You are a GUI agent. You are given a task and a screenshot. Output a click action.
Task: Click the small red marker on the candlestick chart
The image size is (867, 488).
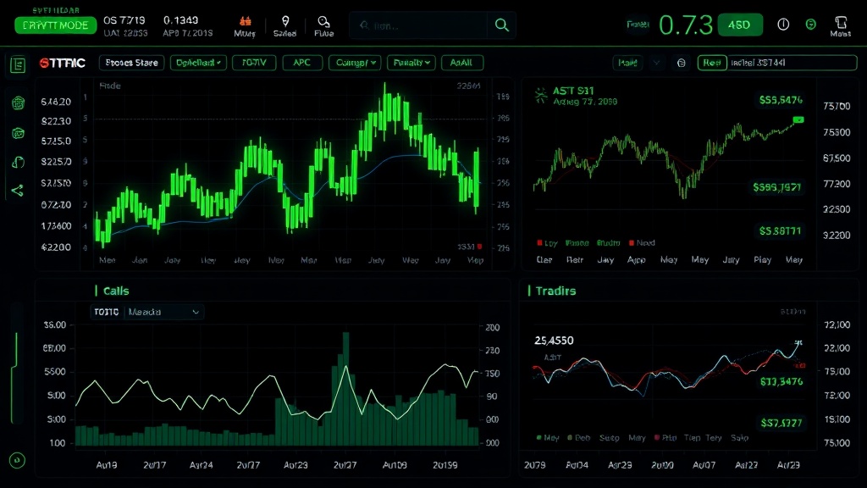479,247
